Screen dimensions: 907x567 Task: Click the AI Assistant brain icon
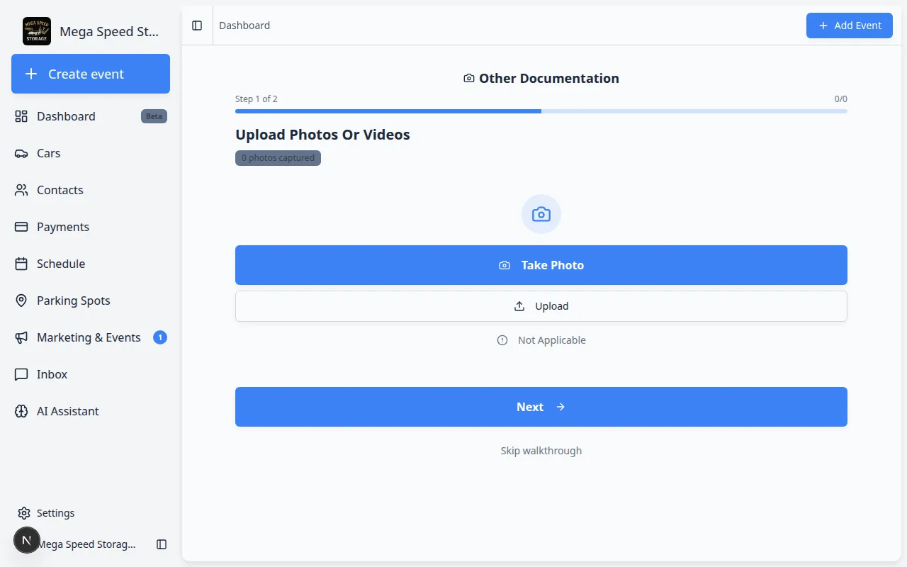[x=21, y=411]
